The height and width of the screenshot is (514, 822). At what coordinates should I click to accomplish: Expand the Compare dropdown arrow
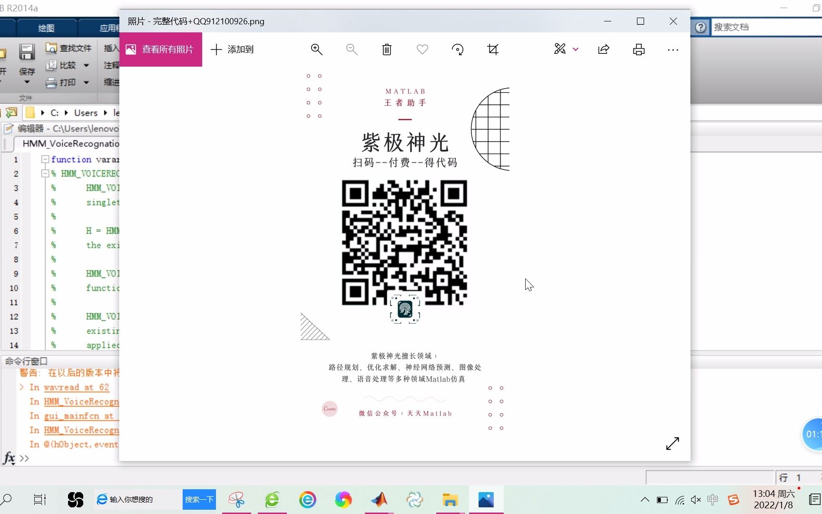(x=86, y=65)
